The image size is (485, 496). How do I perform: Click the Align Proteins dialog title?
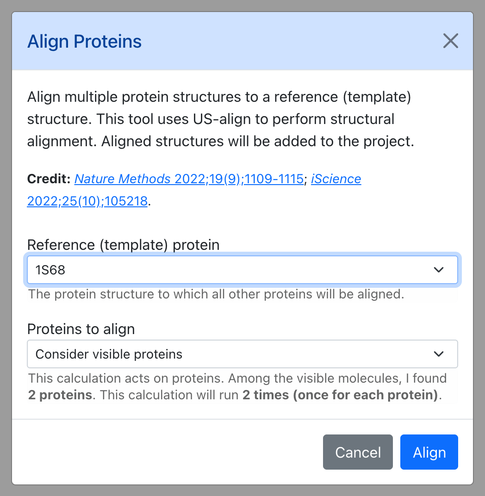click(85, 42)
